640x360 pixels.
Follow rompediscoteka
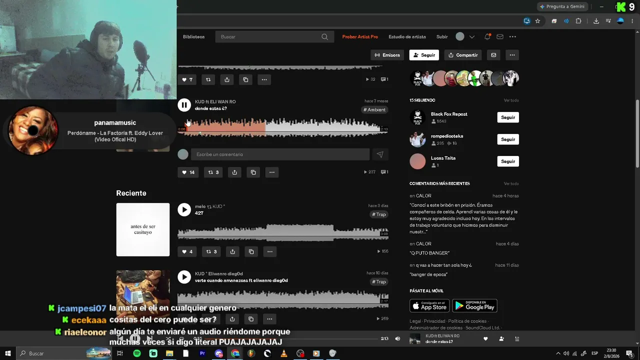click(x=508, y=139)
